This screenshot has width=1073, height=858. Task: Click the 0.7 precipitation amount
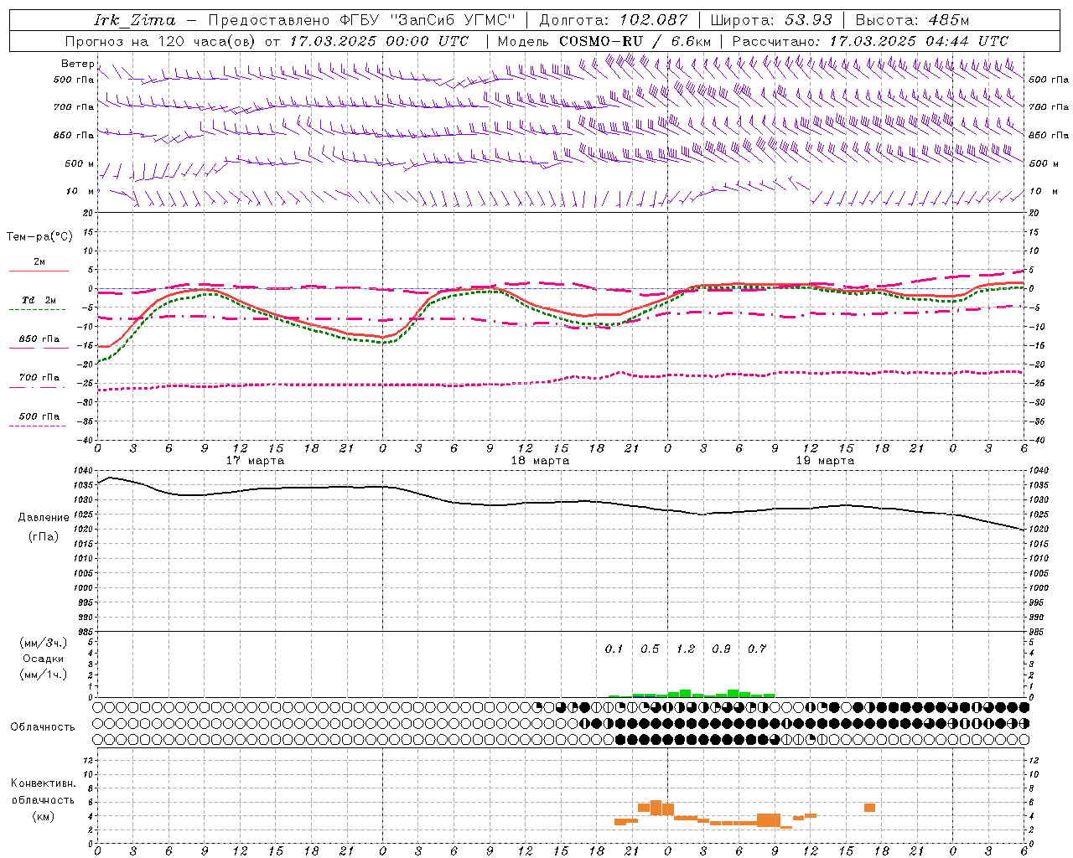coord(757,649)
